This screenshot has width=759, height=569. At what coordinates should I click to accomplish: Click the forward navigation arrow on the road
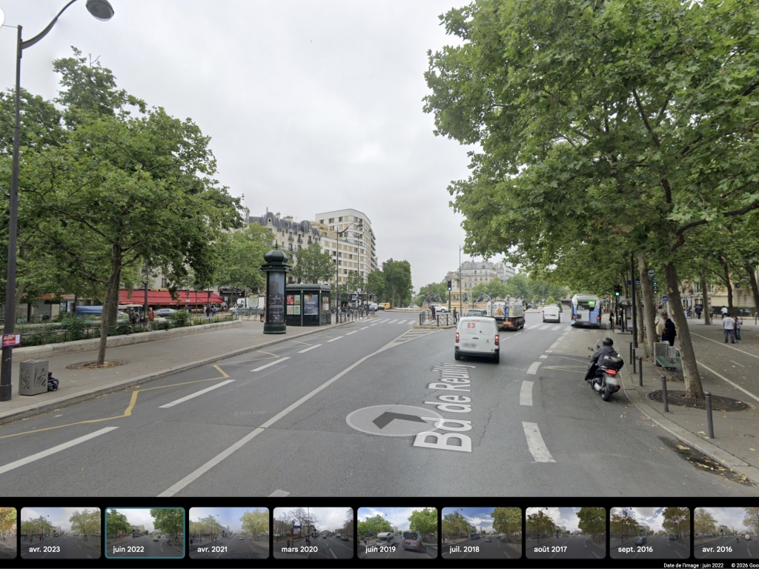click(x=394, y=420)
